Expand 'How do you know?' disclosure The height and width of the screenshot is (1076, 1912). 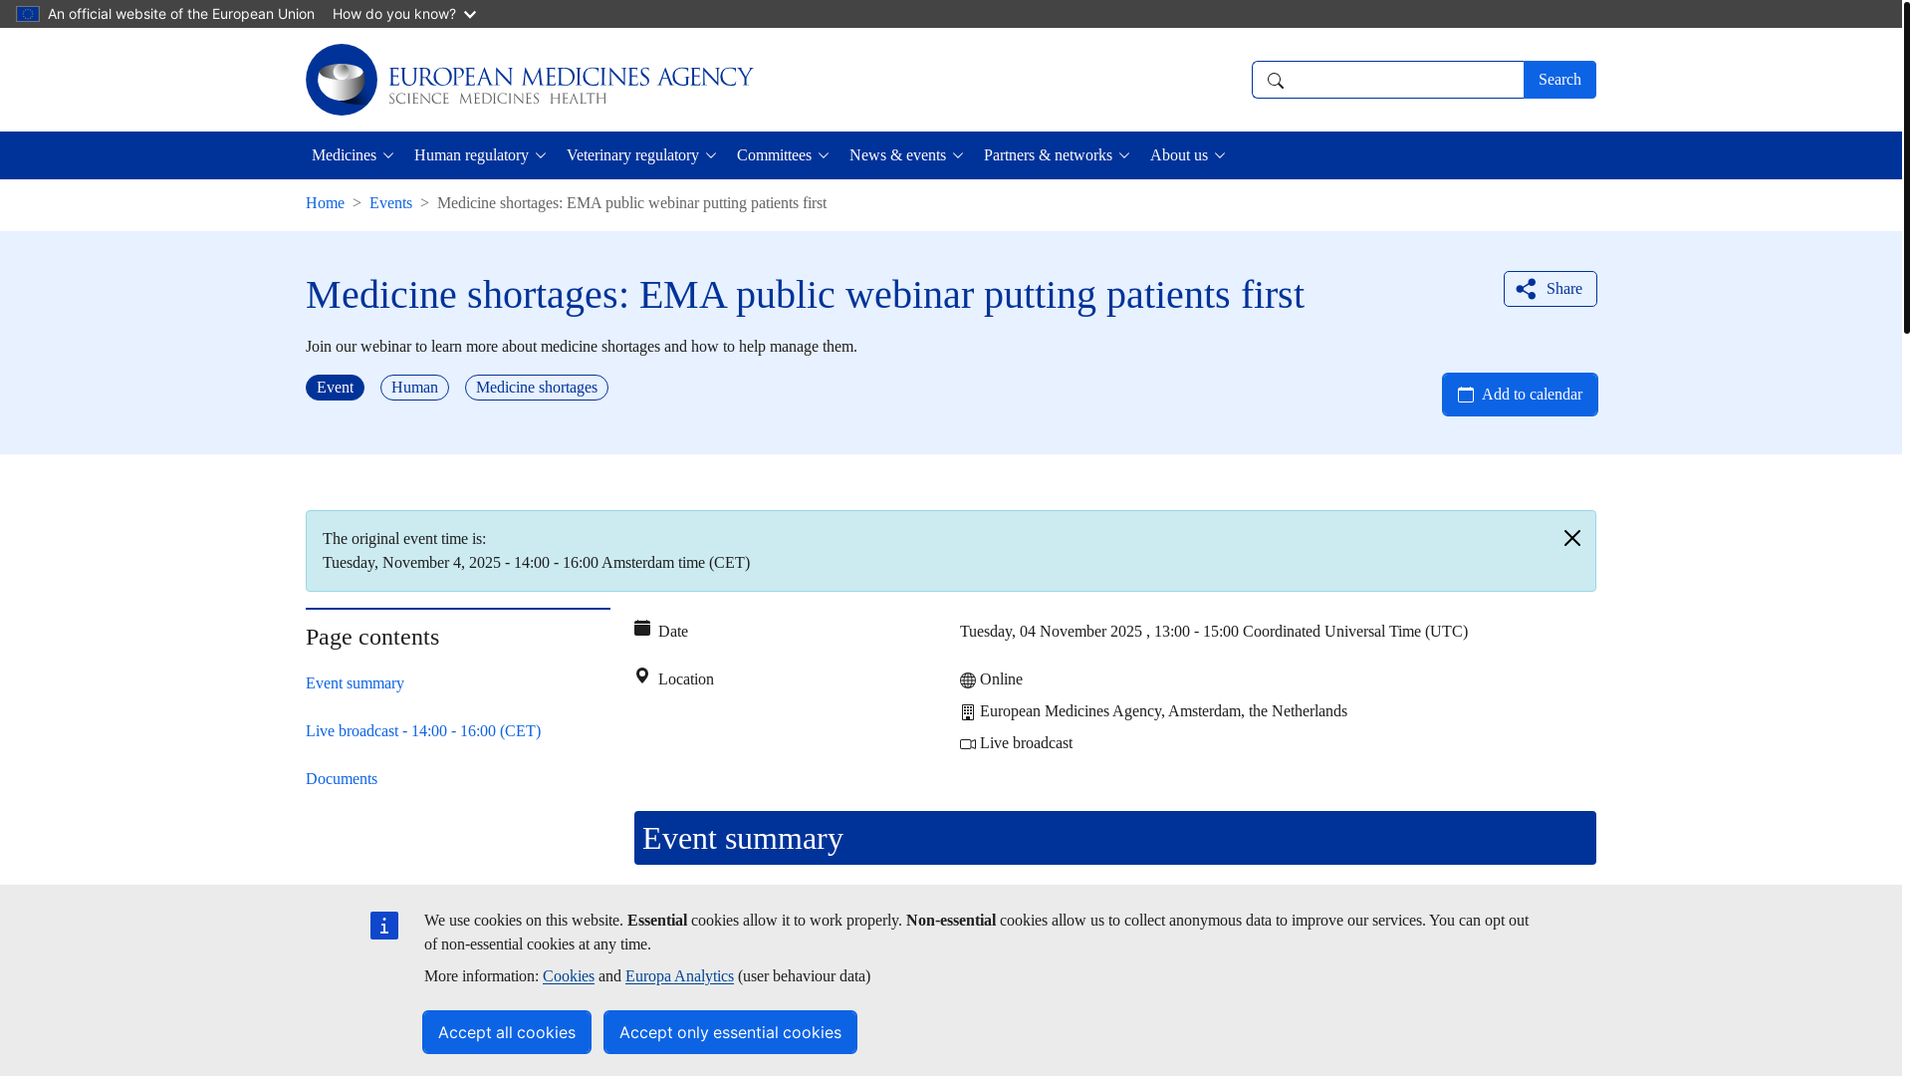[x=404, y=14]
